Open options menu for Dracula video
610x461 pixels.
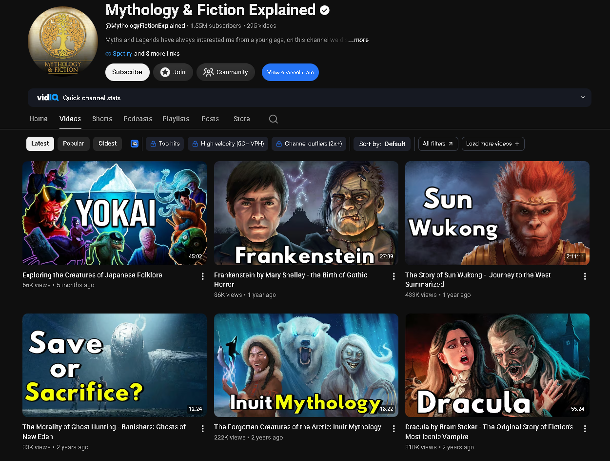[585, 428]
